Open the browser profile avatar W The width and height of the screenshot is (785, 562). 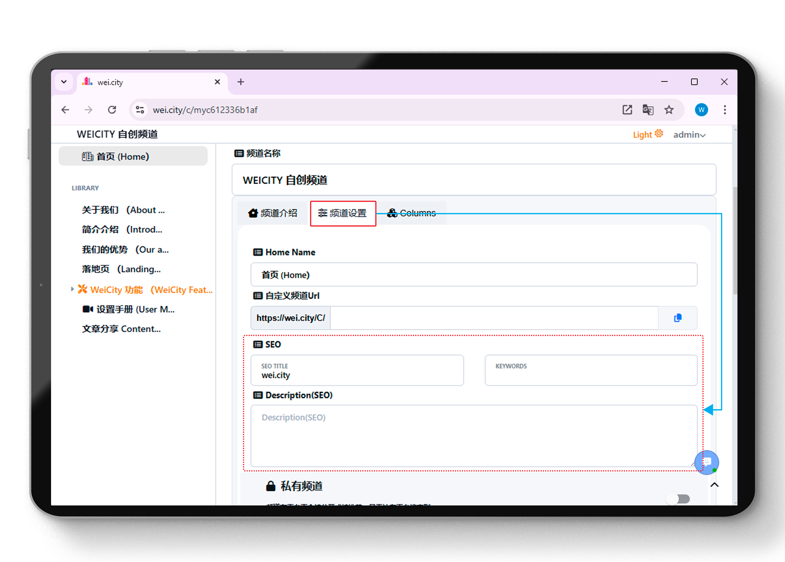click(x=701, y=110)
